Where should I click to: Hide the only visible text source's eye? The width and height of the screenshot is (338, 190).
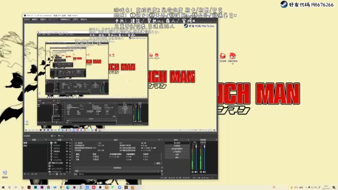67,152
